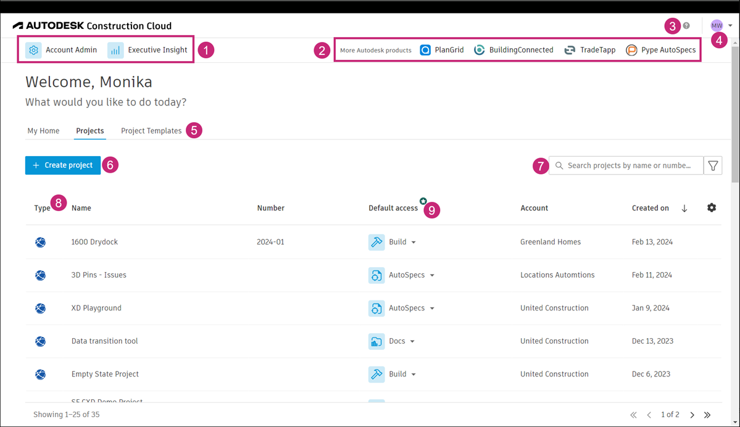Screen dimensions: 740x427
Task: Expand AutoSpecs dropdown for 3D Pins - Issues
Action: 432,276
